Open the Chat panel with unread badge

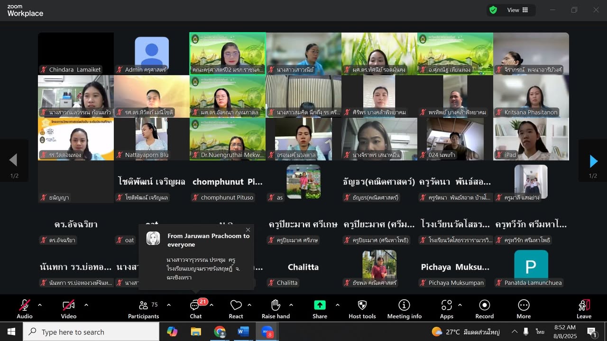tap(196, 309)
